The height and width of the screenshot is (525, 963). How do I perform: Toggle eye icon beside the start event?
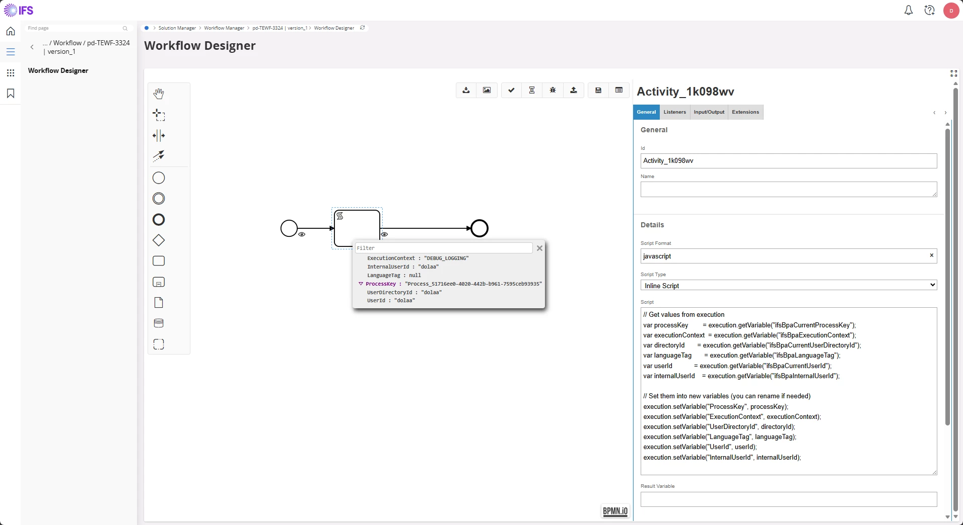pos(302,234)
